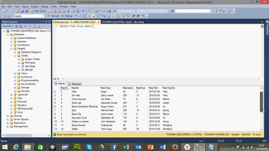This screenshot has width=269, height=151.
Task: Click the New Query toolbar button
Action: 38,11
